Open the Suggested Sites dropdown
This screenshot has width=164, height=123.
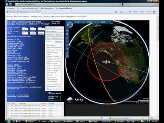(47, 9)
